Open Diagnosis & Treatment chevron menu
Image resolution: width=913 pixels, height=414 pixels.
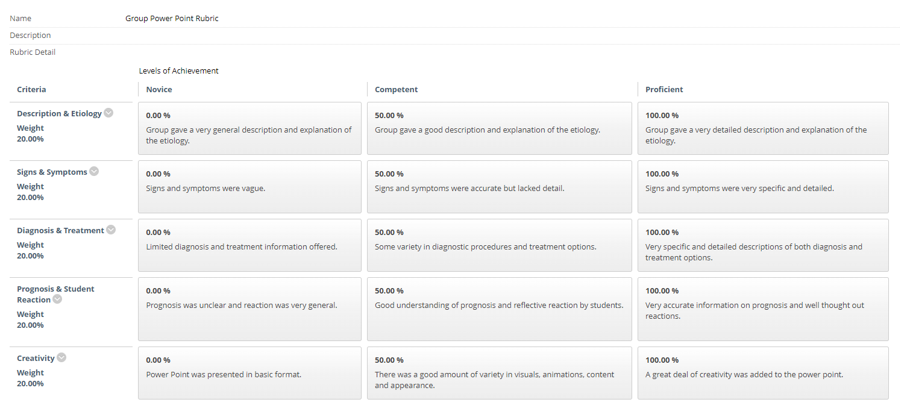point(111,230)
